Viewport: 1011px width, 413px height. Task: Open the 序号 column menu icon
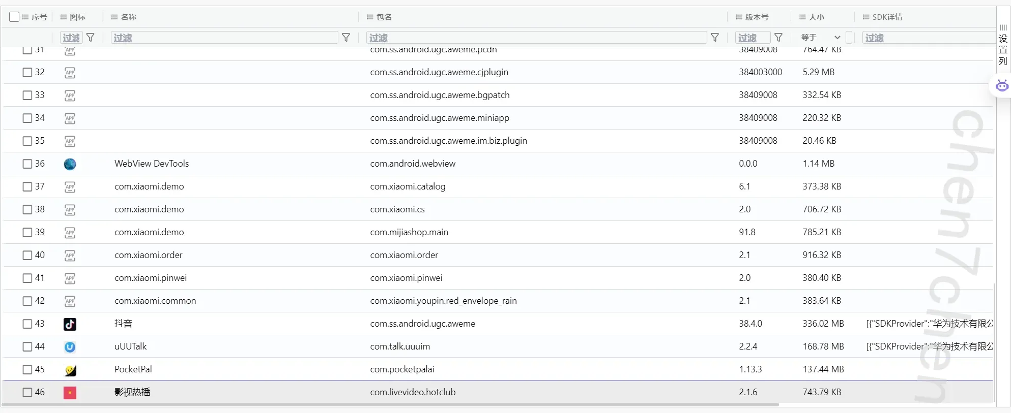point(25,17)
